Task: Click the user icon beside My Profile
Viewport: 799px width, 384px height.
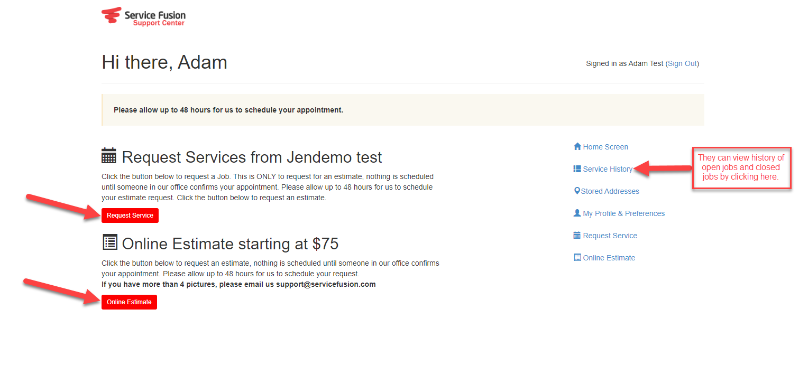Action: coord(577,213)
